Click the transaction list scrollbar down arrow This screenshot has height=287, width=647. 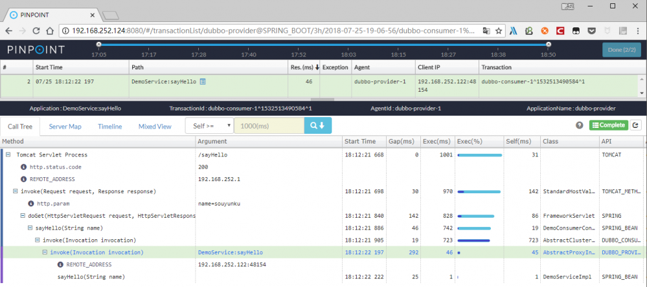coord(642,93)
